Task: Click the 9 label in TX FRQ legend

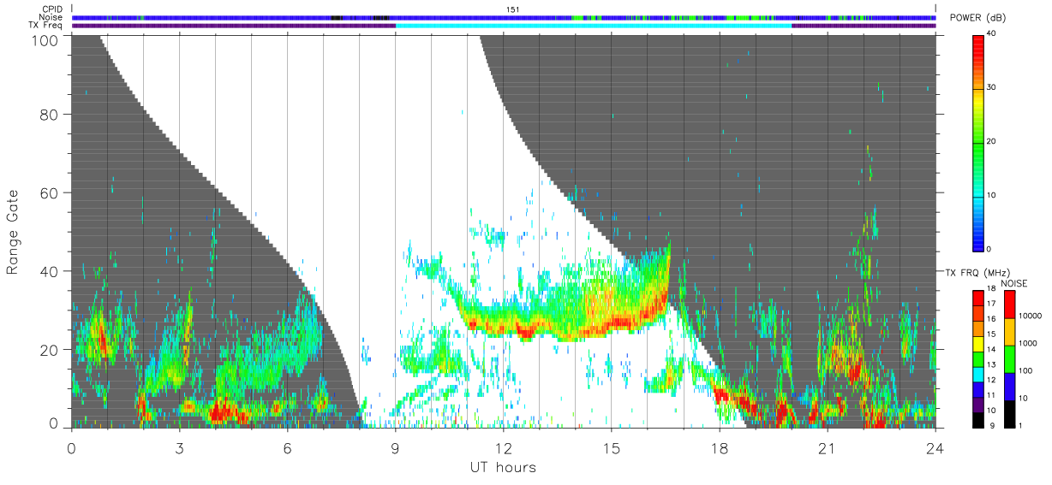Action: (x=992, y=426)
